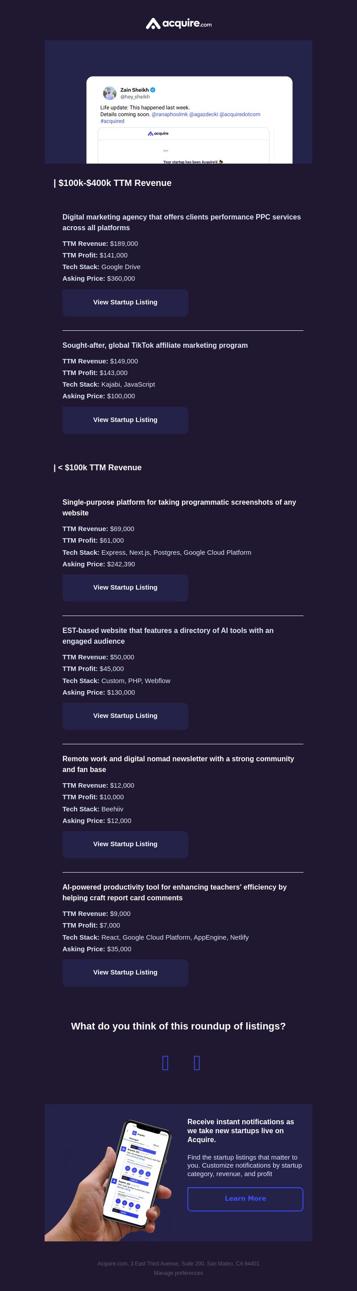Open Zain Sheikh's profile avatar in tweet
This screenshot has height=1291, width=357.
pyautogui.click(x=109, y=93)
